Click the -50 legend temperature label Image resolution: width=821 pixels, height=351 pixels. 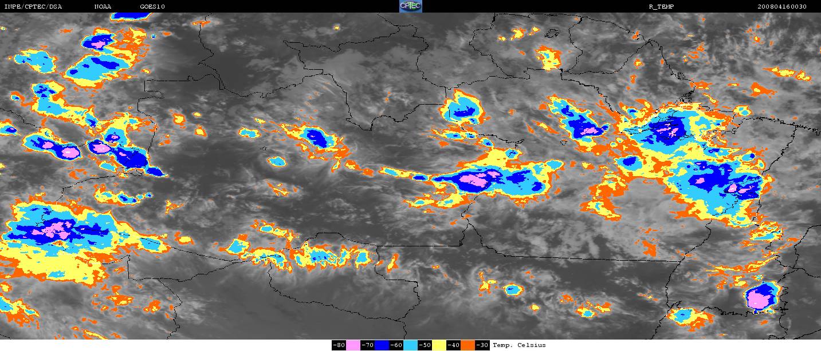425,345
